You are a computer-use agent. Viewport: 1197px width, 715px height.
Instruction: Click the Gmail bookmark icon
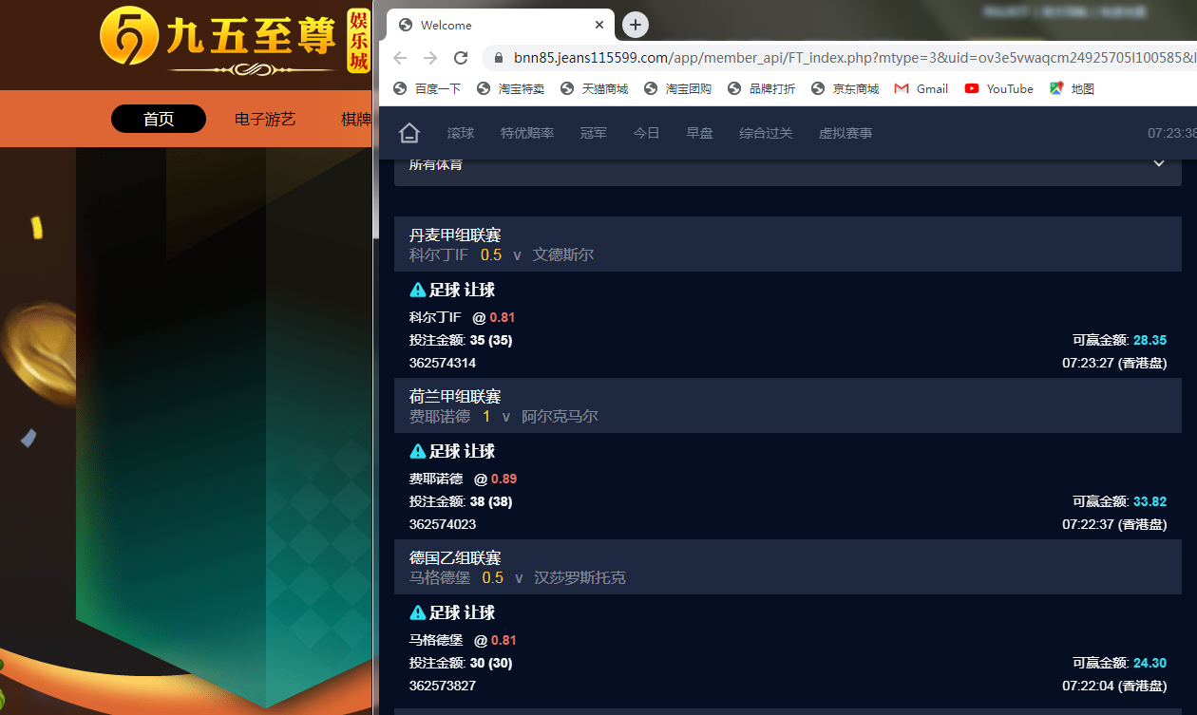coord(902,88)
